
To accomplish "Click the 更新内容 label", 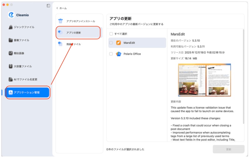I will click(176, 102).
